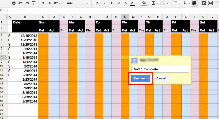The height and width of the screenshot is (119, 219).
Task: Select row 8 header
Action: [x=3, y=57]
